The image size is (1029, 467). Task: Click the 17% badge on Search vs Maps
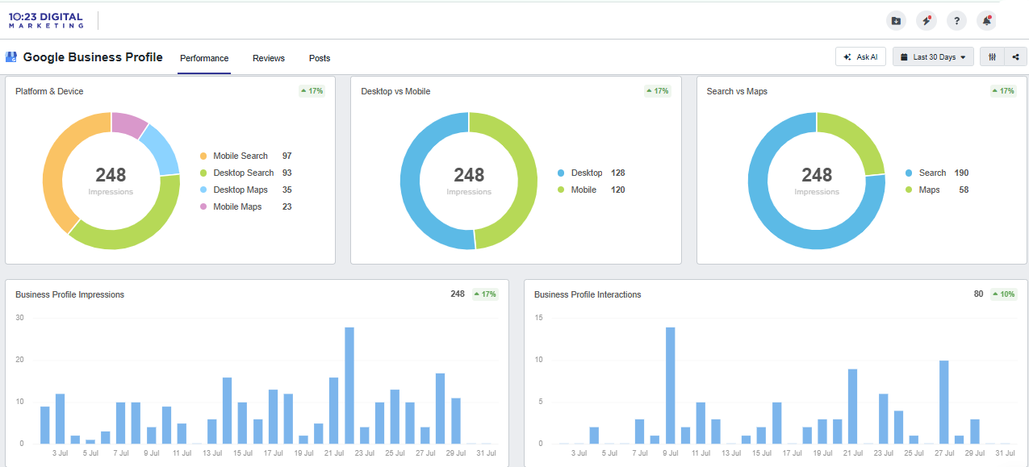(x=1003, y=91)
